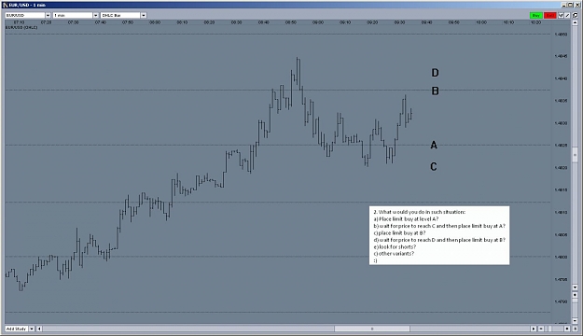
Task: Click the horizontal scrollbar left arrow
Action: [x=39, y=329]
